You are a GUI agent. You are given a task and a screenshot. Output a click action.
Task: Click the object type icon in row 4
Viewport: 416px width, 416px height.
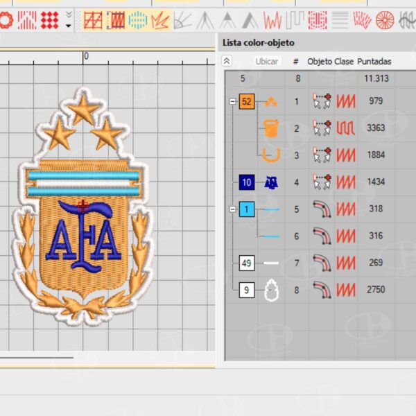(322, 182)
